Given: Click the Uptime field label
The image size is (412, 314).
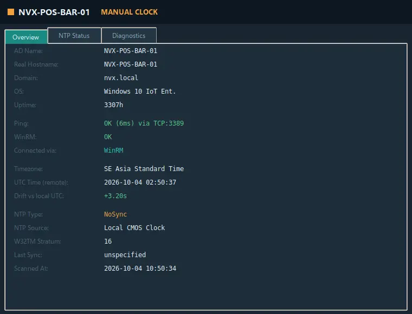Looking at the screenshot, I should click(25, 105).
